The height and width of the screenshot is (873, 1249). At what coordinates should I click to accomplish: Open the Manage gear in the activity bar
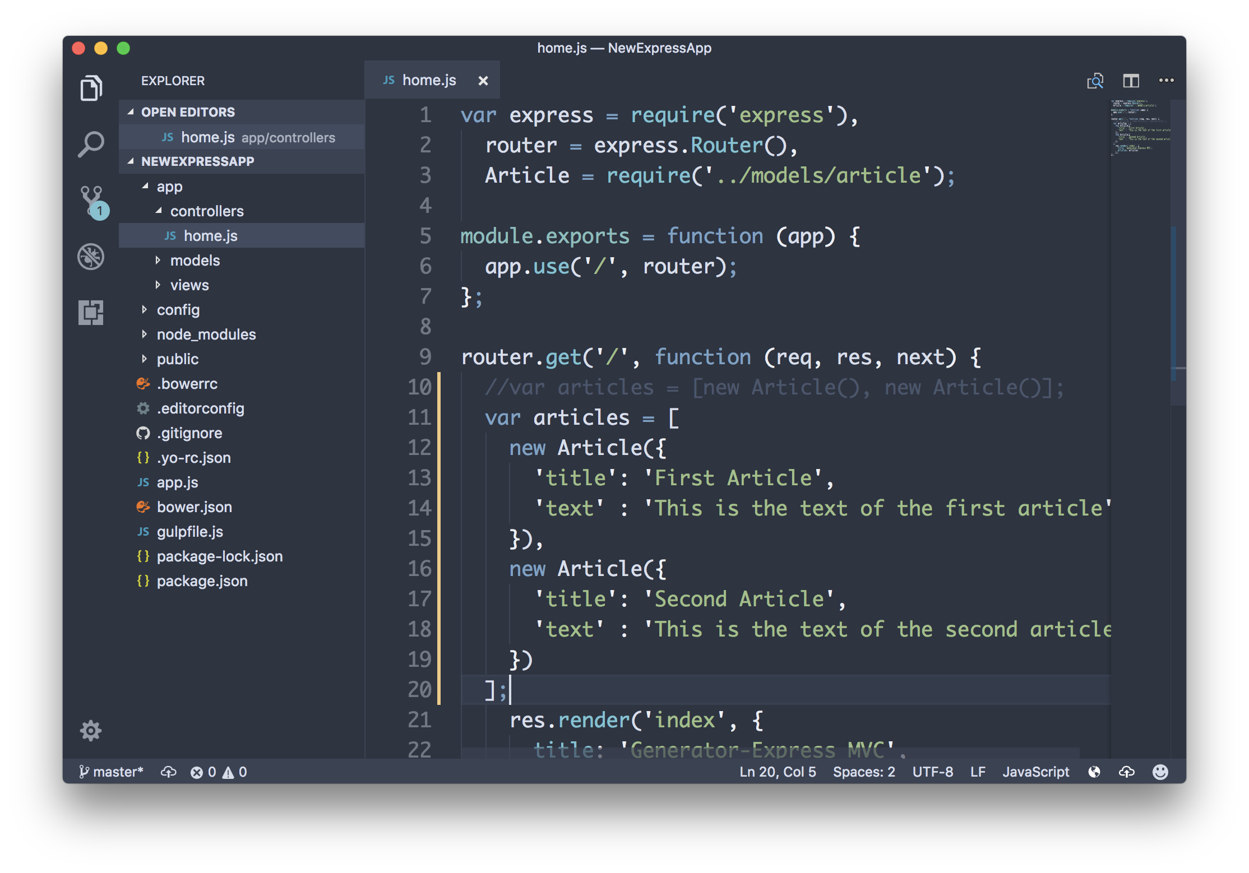91,730
